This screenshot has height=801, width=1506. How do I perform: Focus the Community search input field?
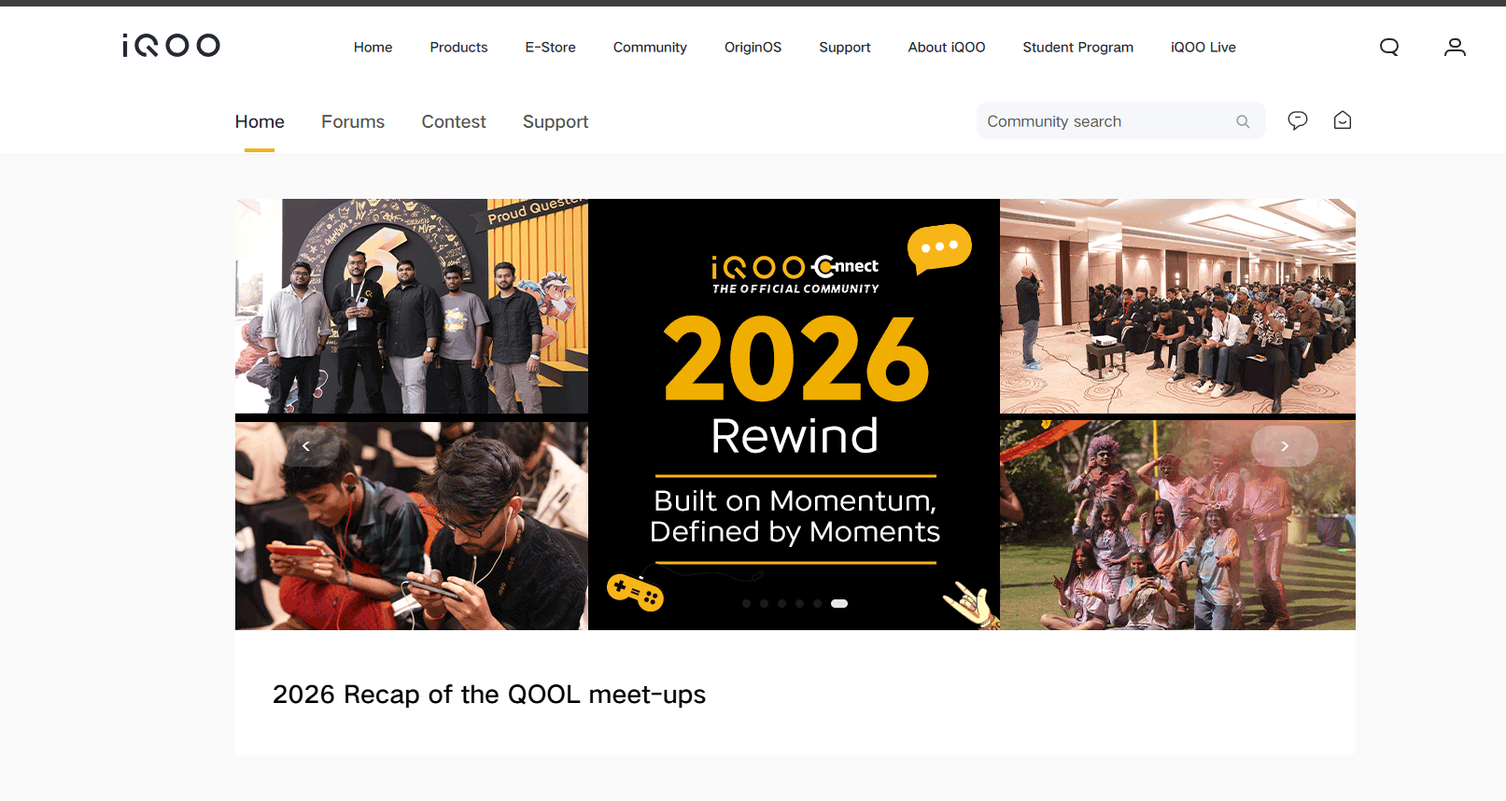(x=1107, y=121)
